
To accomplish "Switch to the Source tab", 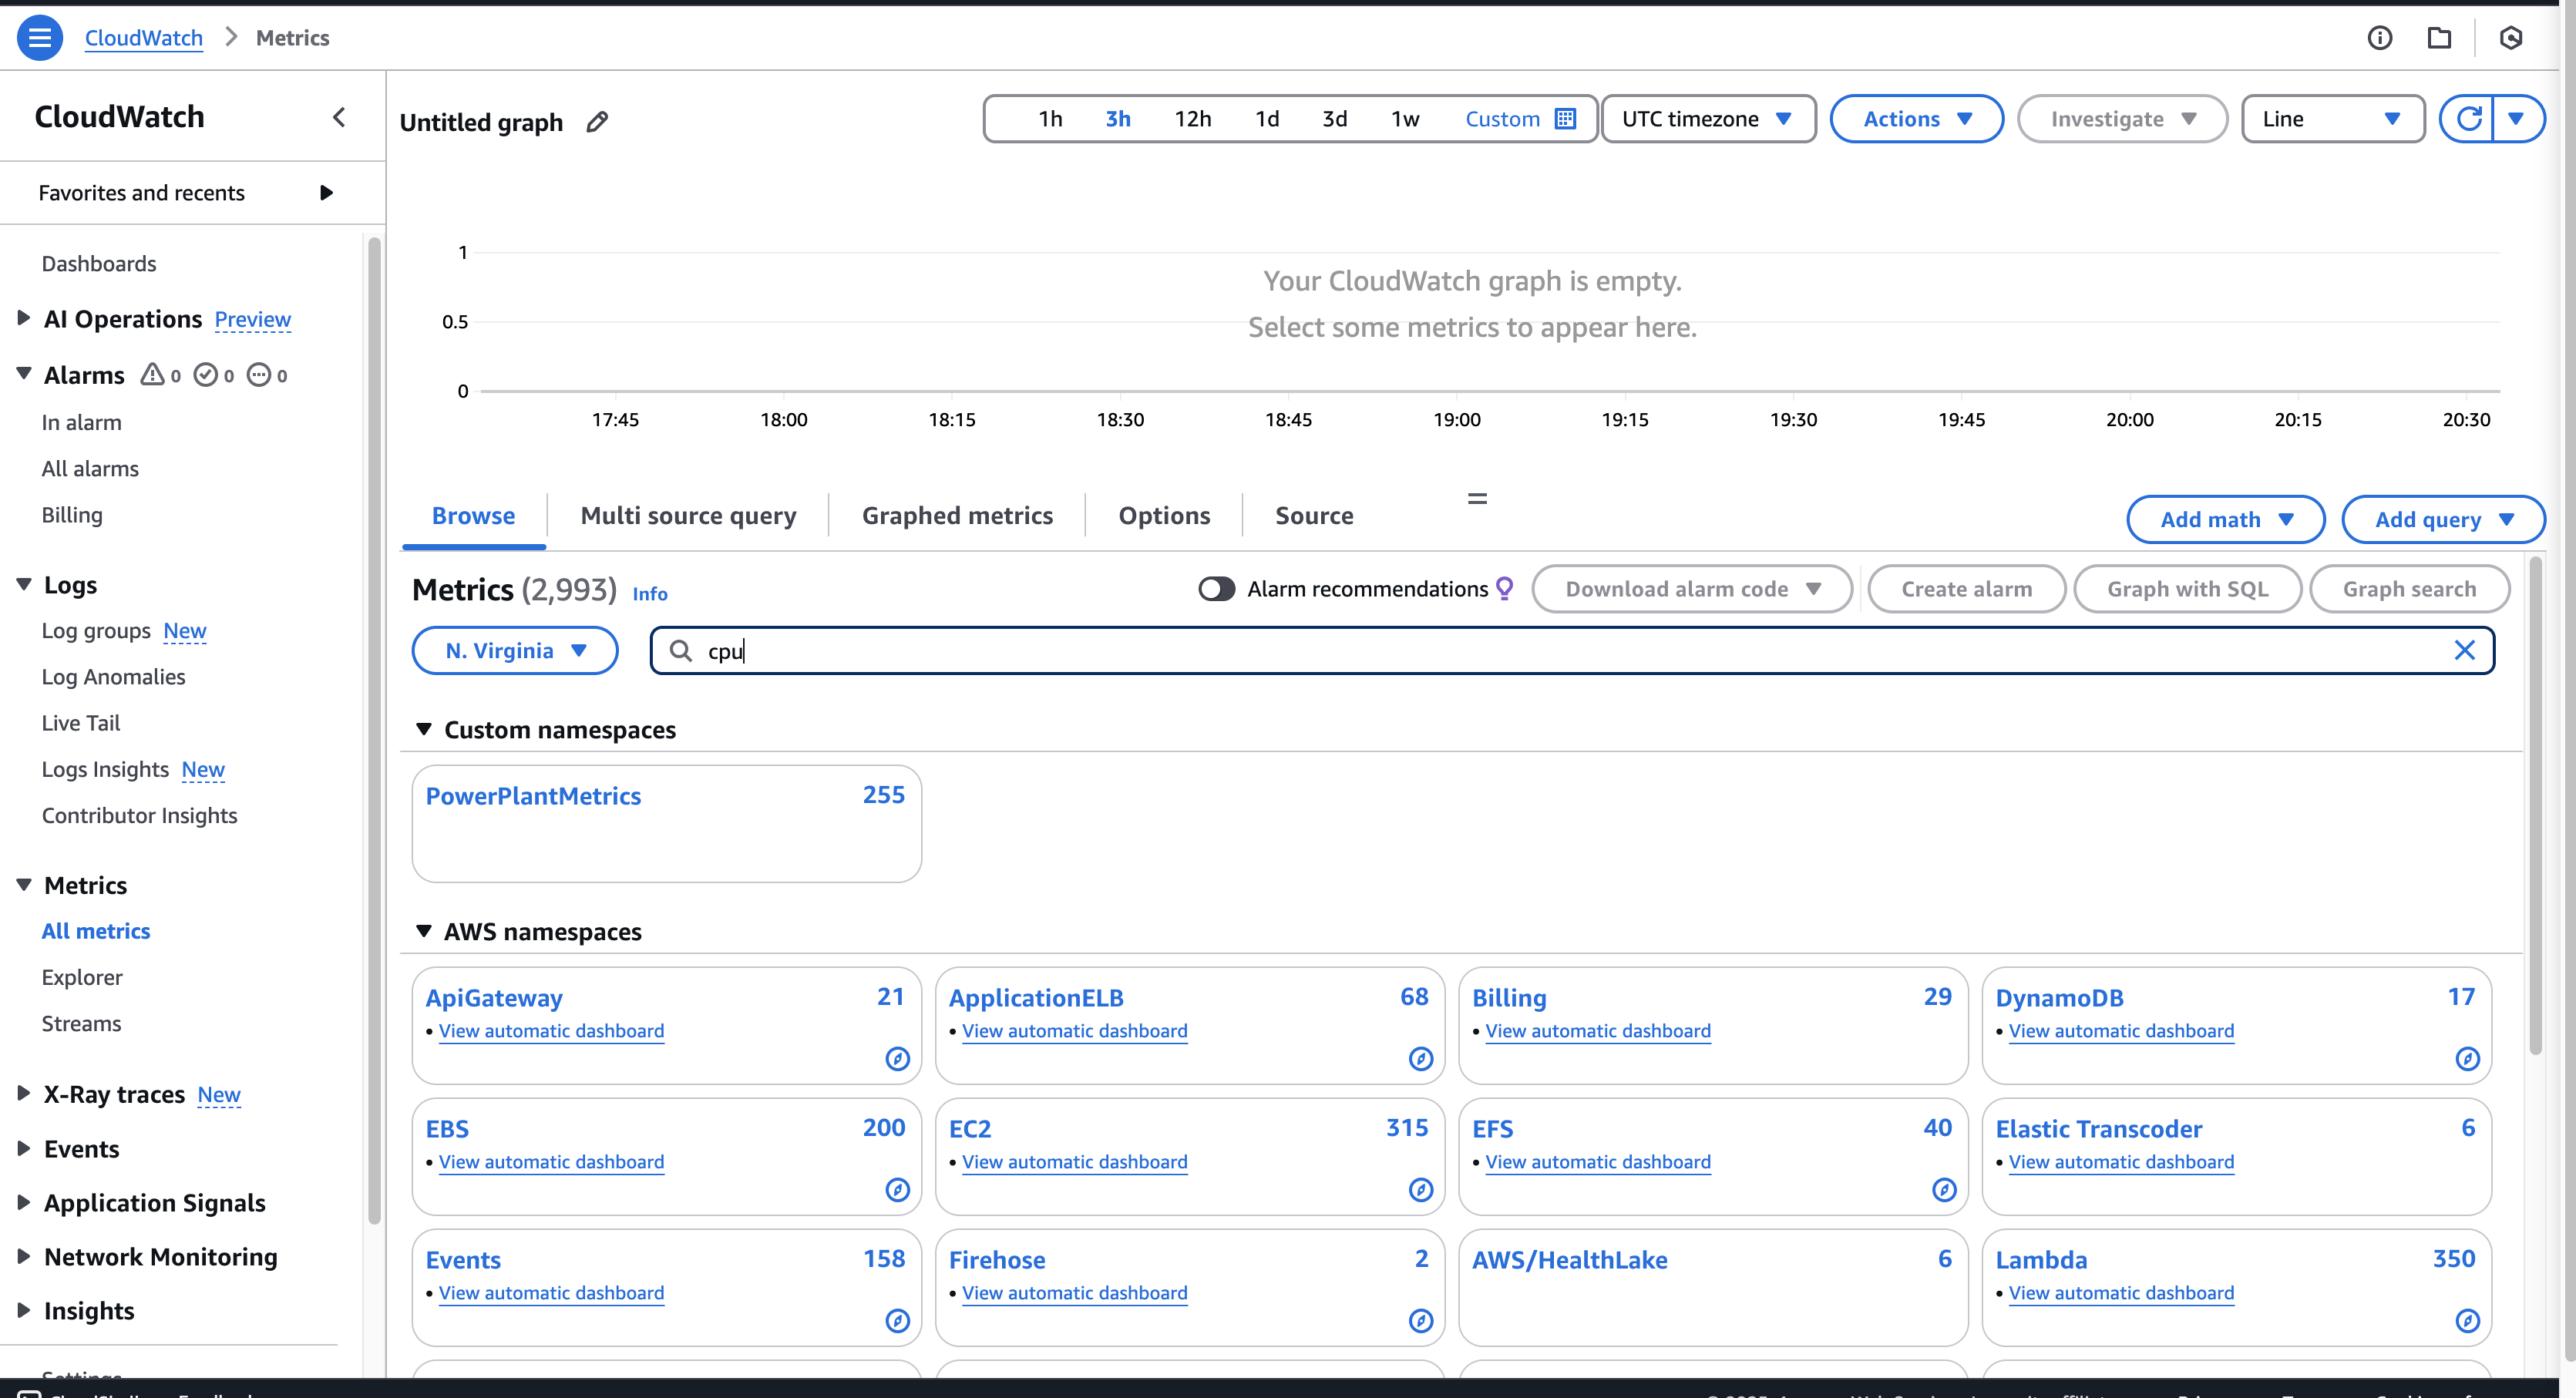I will point(1314,515).
